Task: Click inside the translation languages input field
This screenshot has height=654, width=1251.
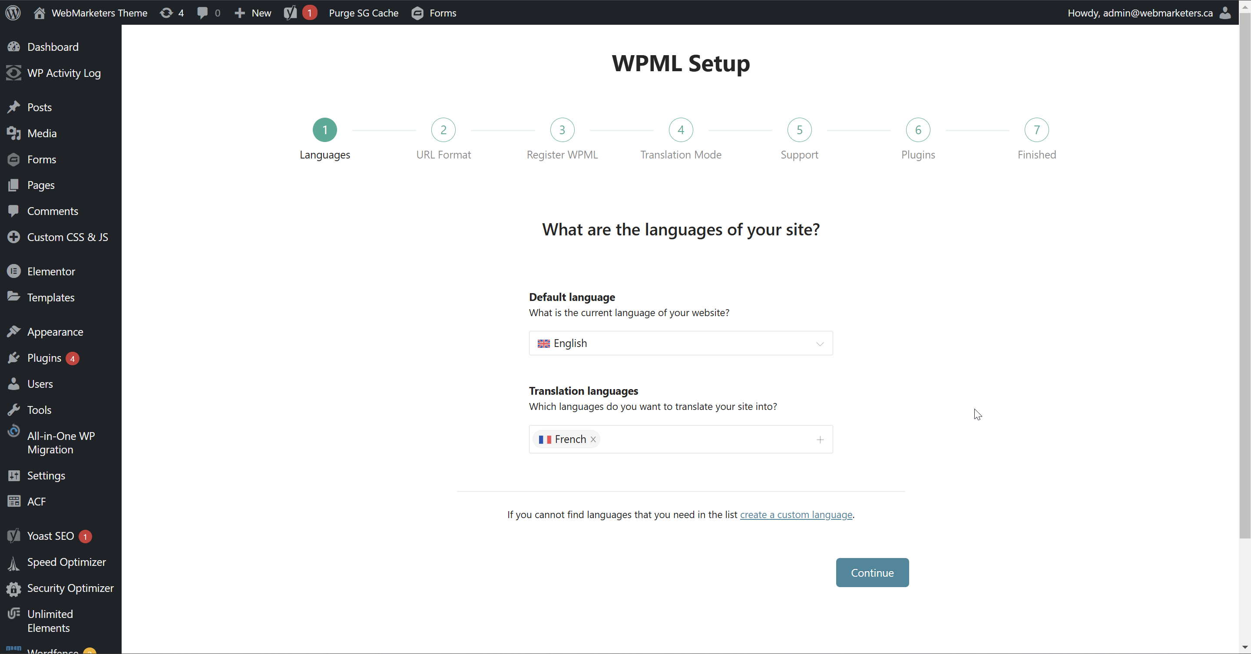Action: pyautogui.click(x=704, y=439)
